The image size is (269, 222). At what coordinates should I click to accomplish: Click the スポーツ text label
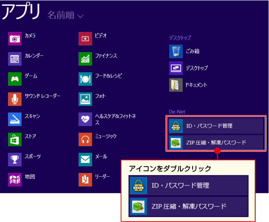pos(33,156)
